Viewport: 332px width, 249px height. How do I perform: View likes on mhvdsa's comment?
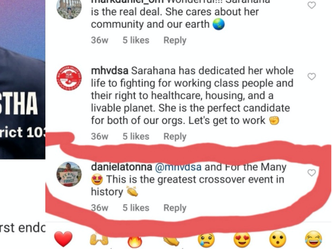pyautogui.click(x=136, y=137)
